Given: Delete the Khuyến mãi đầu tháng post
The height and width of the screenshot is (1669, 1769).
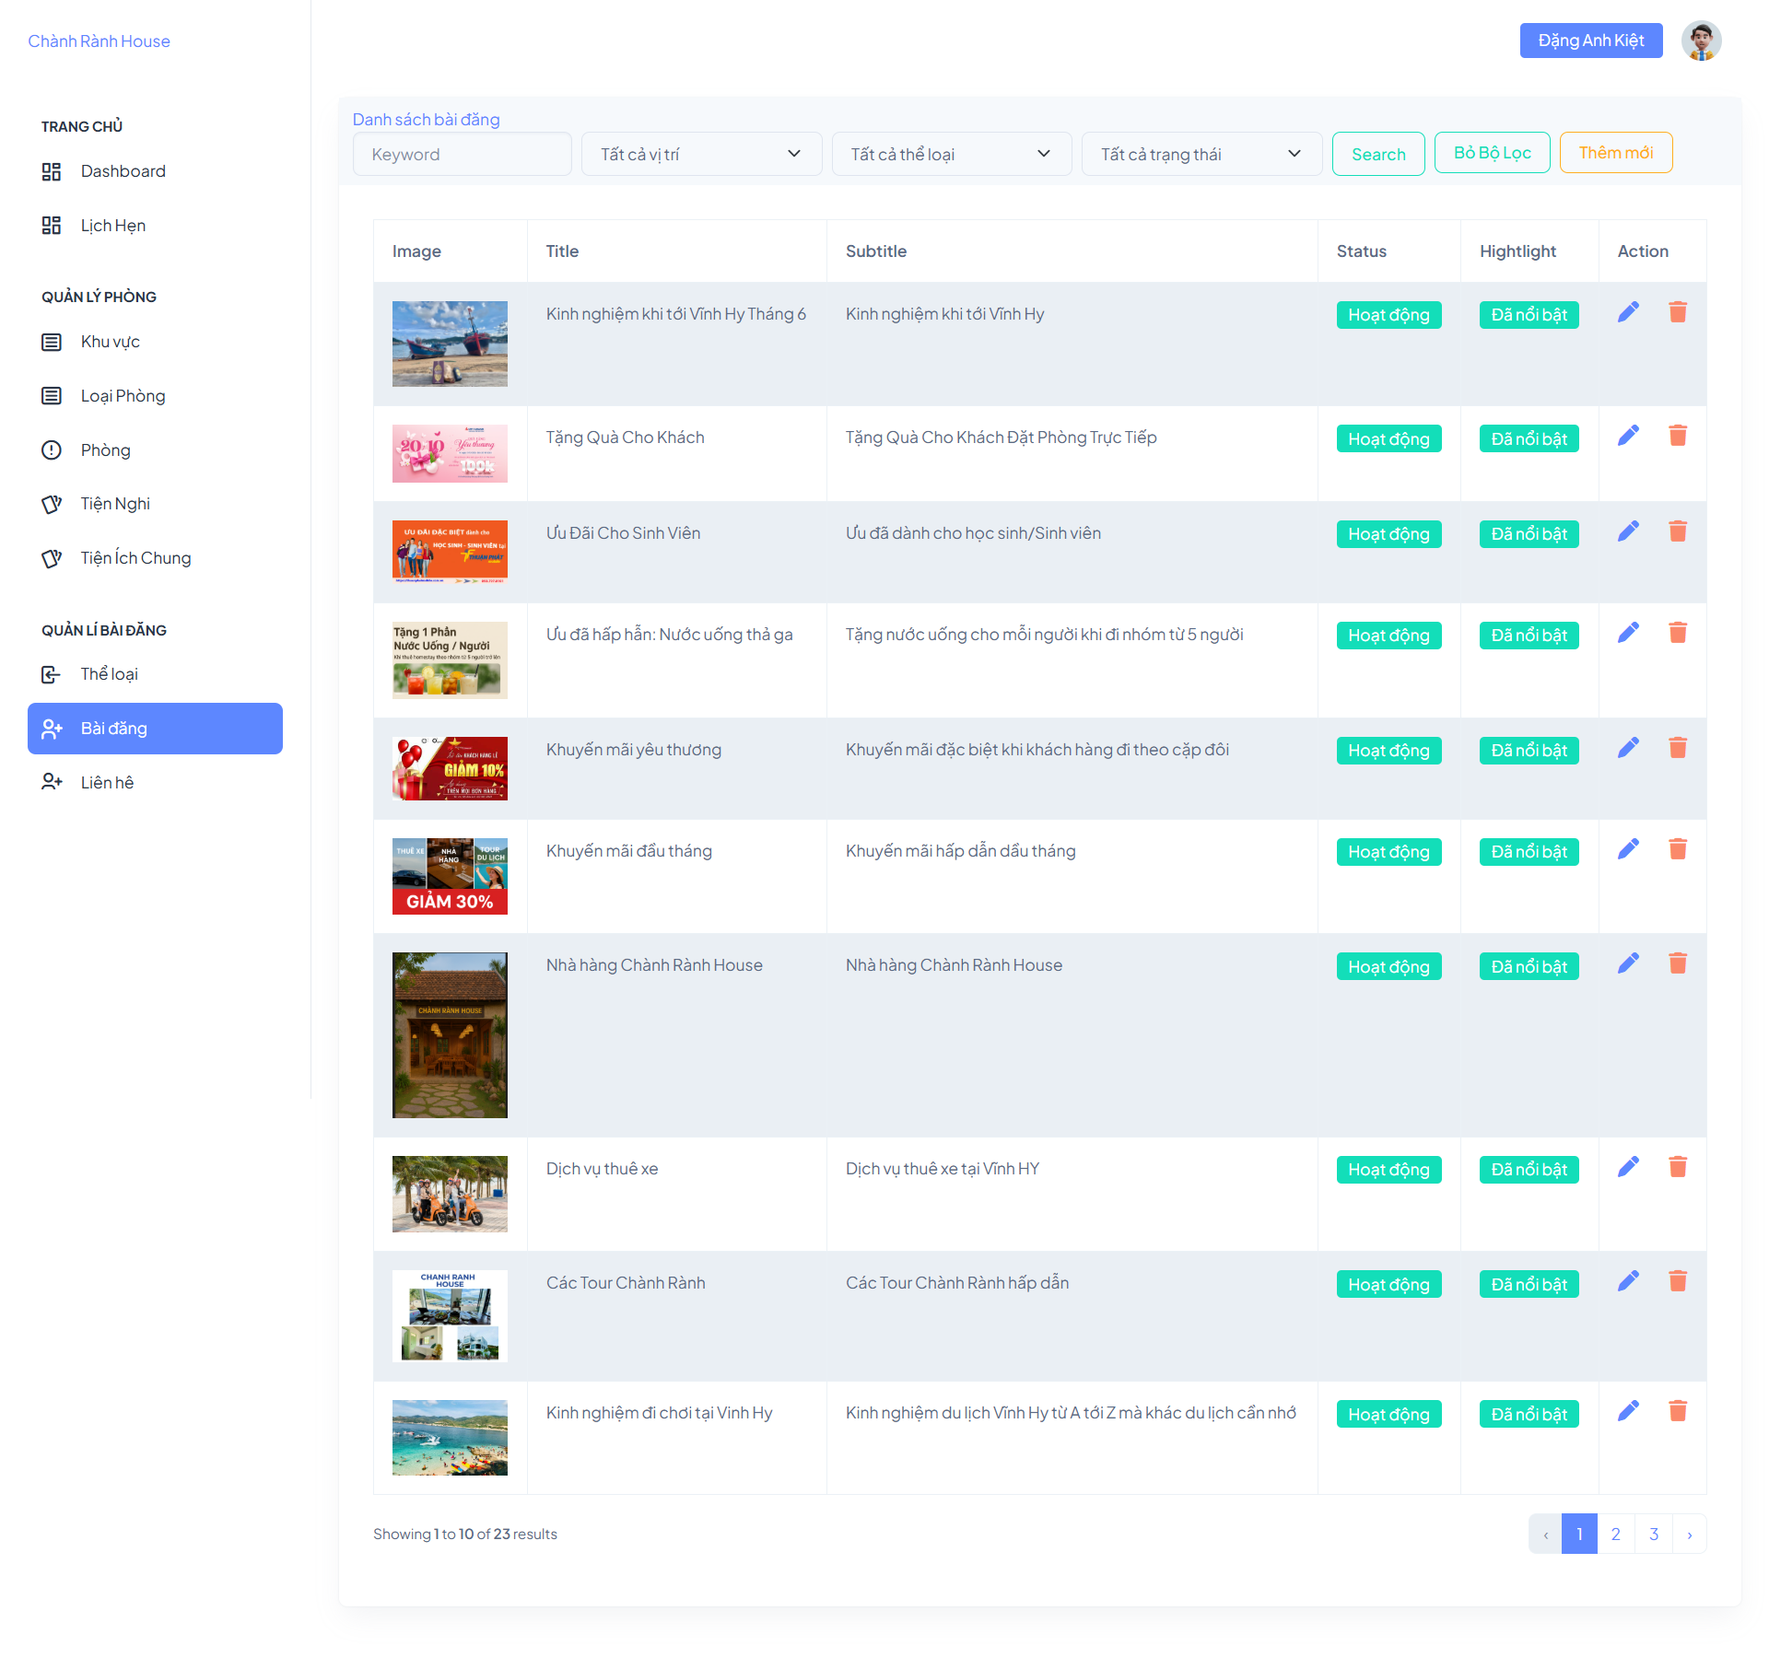Looking at the screenshot, I should click(x=1678, y=849).
